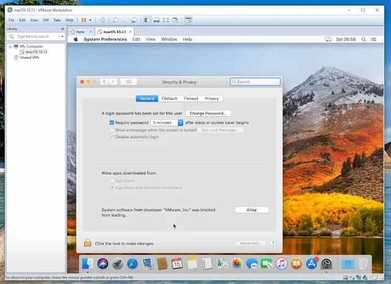
Task: Click the console view icon in toolbar
Action: (188, 20)
